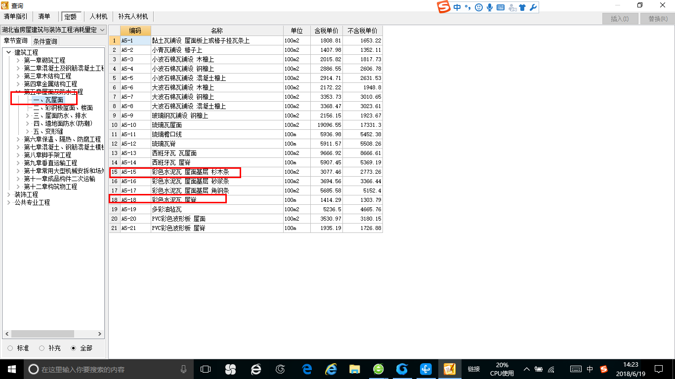Screen dimensions: 675x379
Task: Open Task View on taskbar
Action: click(x=206, y=369)
